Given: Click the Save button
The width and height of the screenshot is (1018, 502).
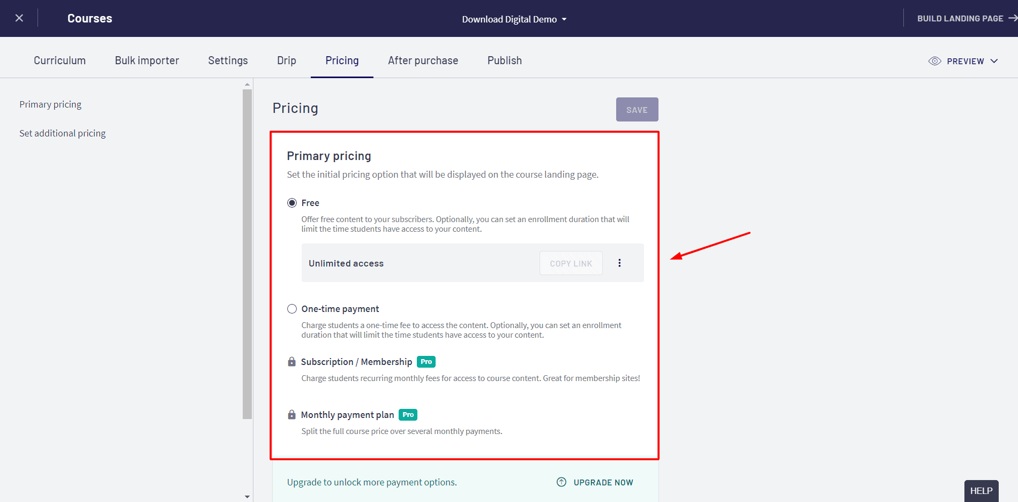Looking at the screenshot, I should tap(637, 110).
